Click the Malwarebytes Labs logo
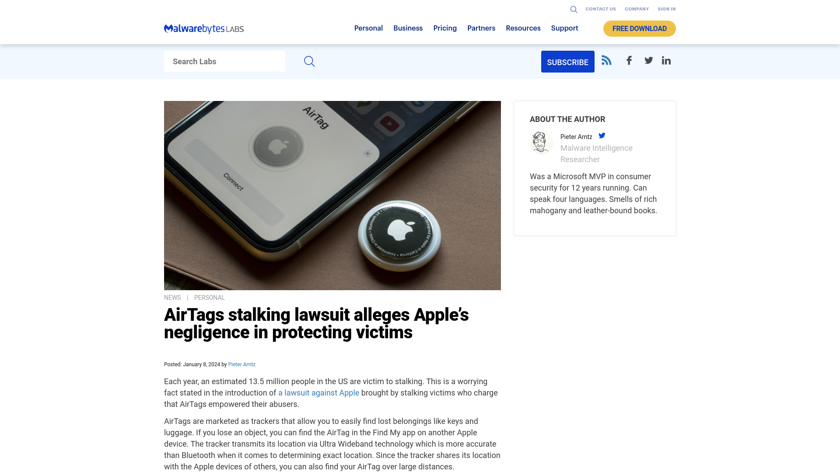This screenshot has height=472, width=840. coord(203,28)
